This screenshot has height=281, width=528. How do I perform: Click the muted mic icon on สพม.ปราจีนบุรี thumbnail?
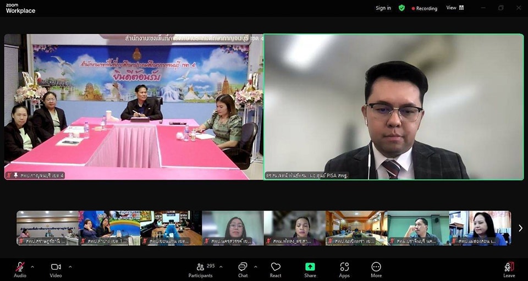(392, 241)
